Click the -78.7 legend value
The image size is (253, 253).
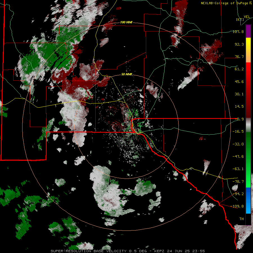(238, 182)
